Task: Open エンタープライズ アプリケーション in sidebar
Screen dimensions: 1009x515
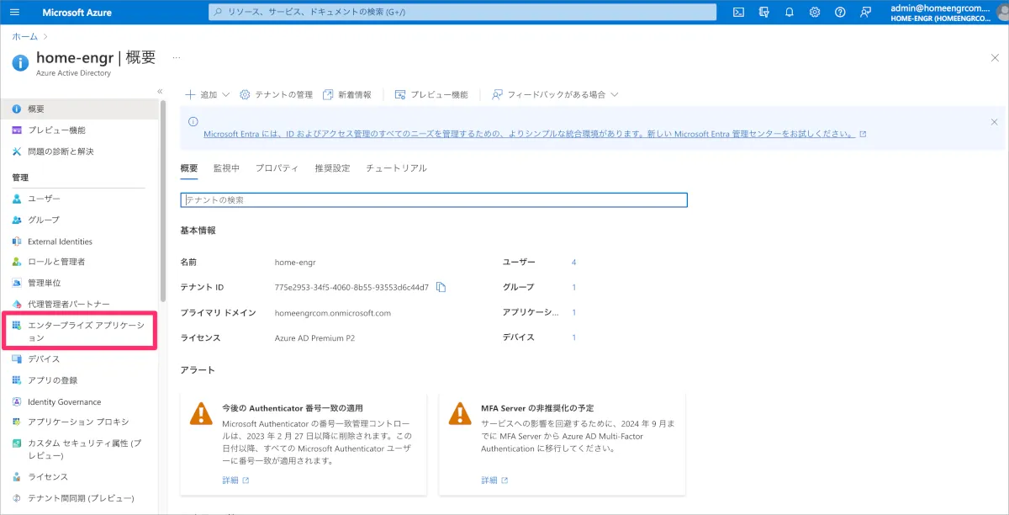Action: click(80, 331)
